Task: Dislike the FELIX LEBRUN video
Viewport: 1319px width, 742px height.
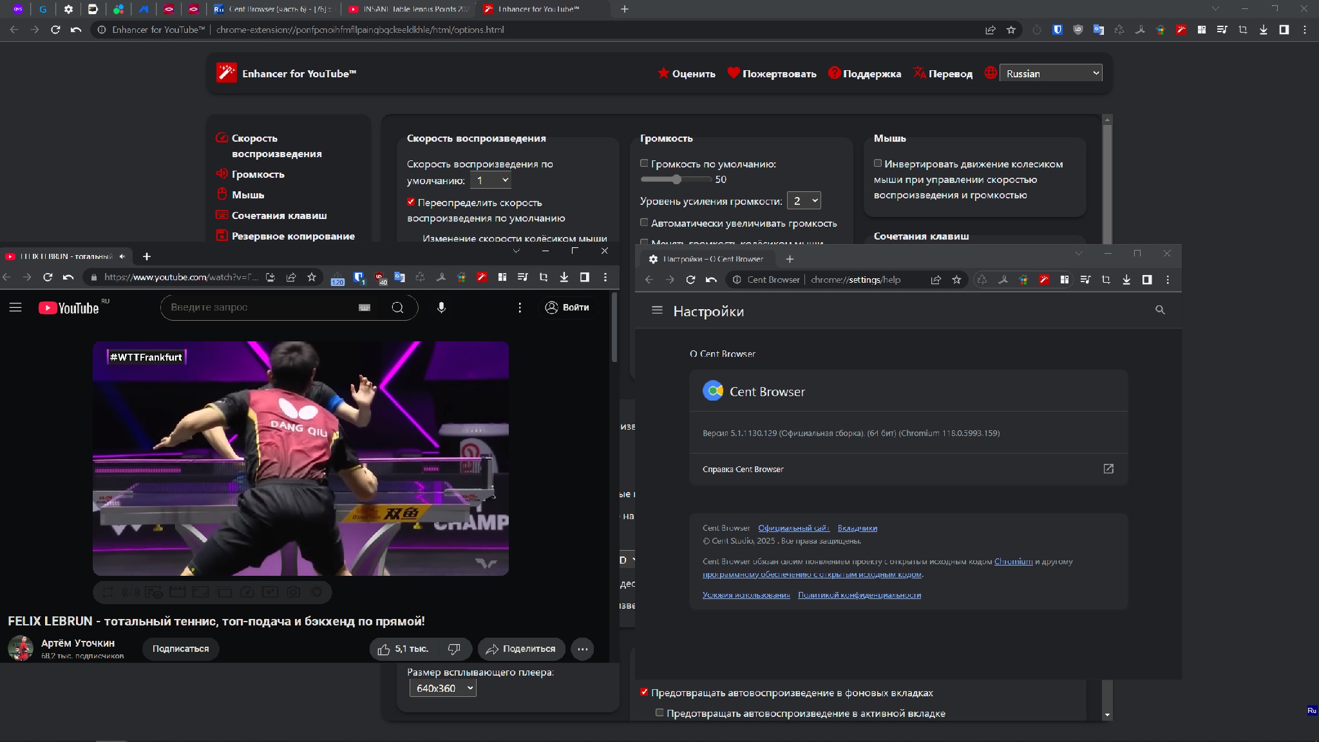Action: pos(454,649)
